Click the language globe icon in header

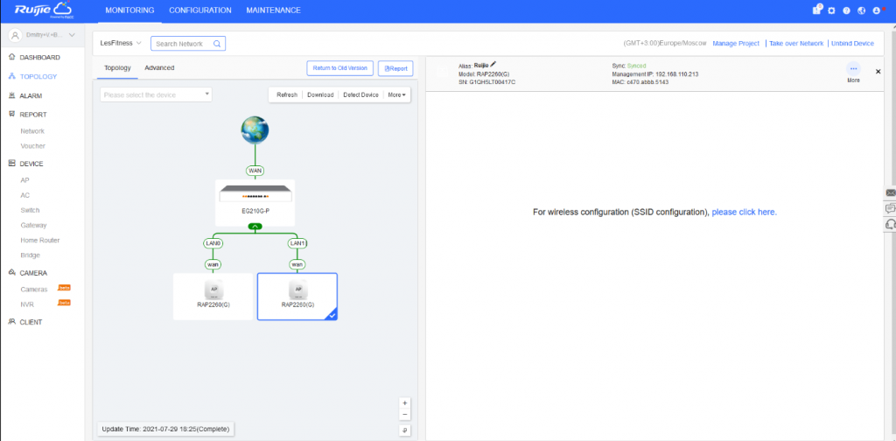(x=861, y=10)
